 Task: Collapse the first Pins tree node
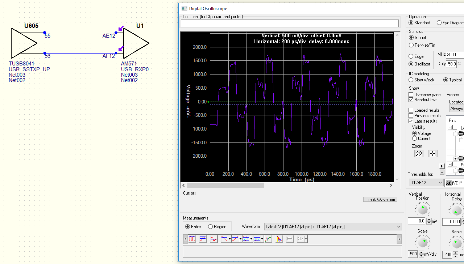tap(449, 128)
